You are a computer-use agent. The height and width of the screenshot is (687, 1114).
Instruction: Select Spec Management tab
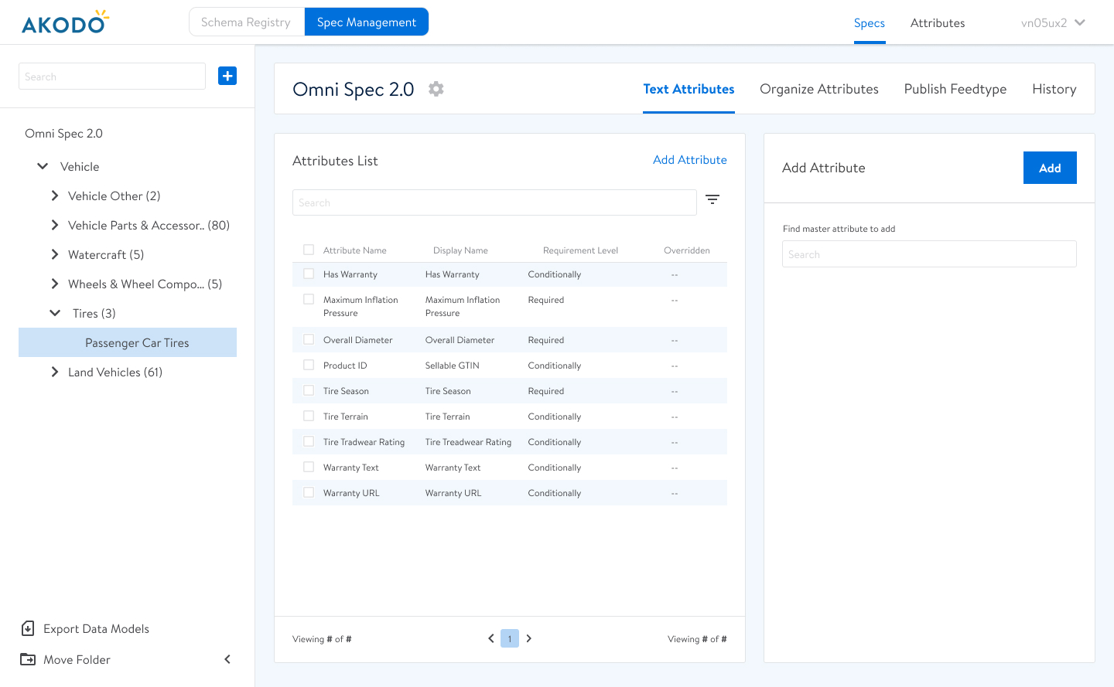(367, 22)
